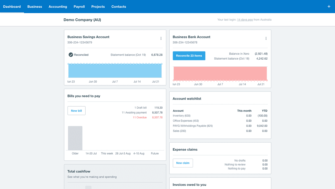Click Nothing to review expense line
The width and height of the screenshot is (335, 189).
click(235, 165)
